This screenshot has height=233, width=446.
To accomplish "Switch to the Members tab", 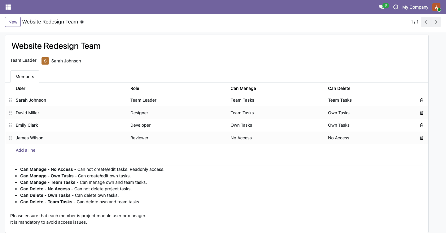I will (x=25, y=77).
